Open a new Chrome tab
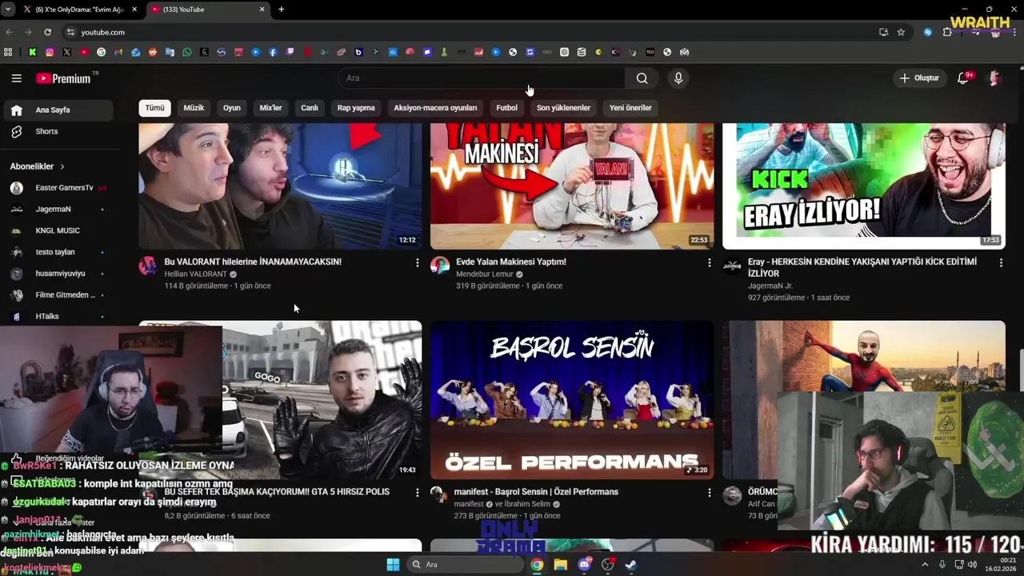This screenshot has height=576, width=1024. click(281, 10)
